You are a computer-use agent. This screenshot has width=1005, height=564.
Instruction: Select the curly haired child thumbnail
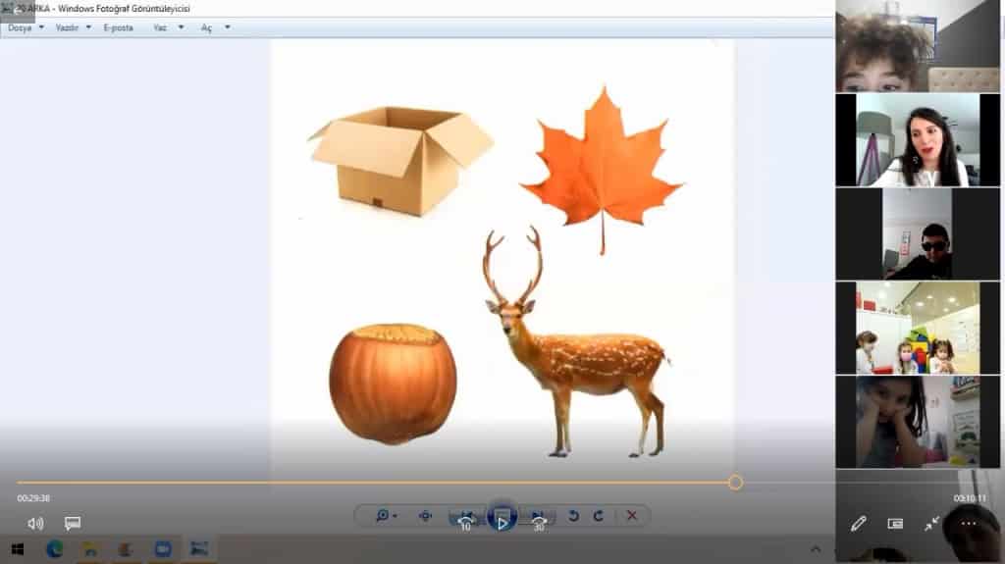[x=918, y=45]
